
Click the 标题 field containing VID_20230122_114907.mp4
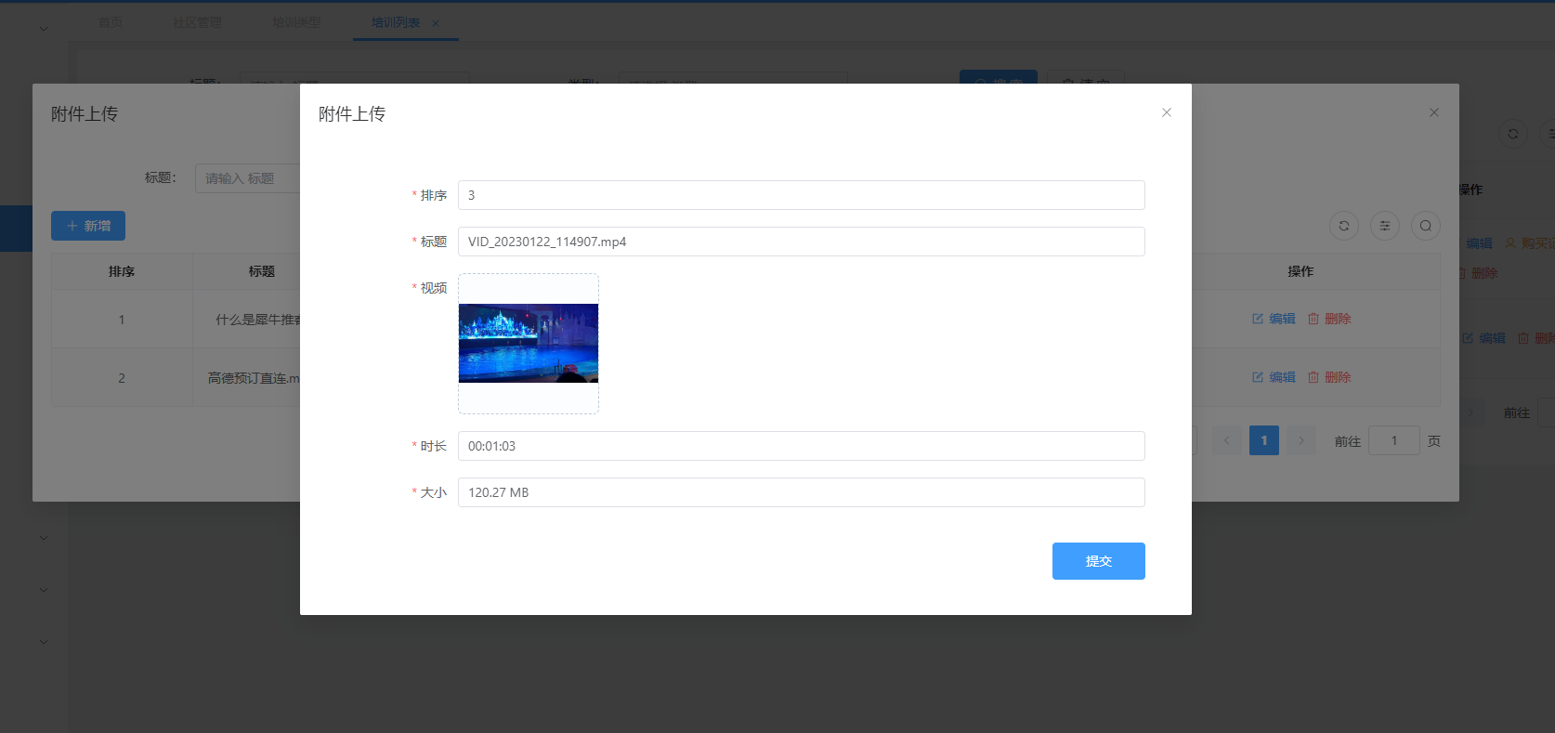point(801,242)
